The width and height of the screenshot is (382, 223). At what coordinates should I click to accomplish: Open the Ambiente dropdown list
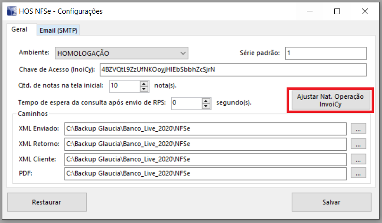(x=183, y=53)
